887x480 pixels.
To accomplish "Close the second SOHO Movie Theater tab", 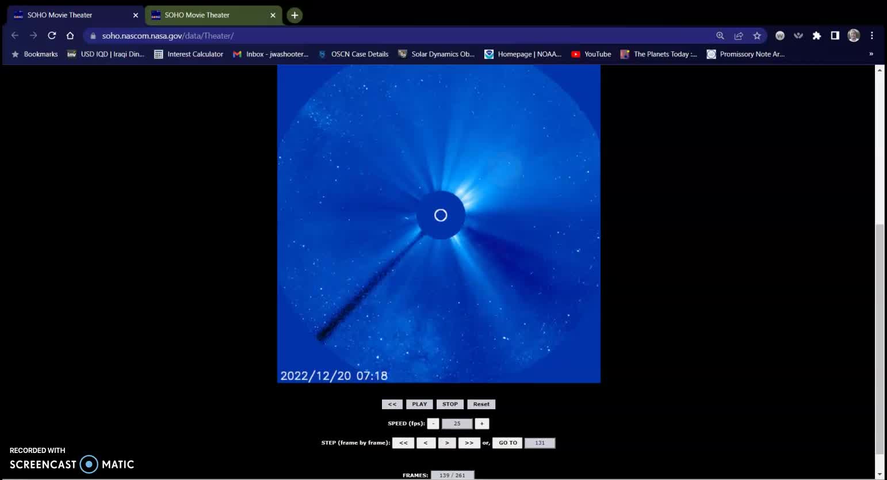I will coord(273,16).
